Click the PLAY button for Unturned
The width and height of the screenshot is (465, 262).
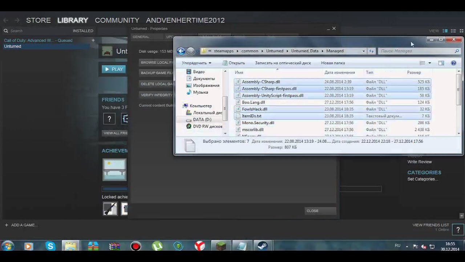(x=114, y=69)
